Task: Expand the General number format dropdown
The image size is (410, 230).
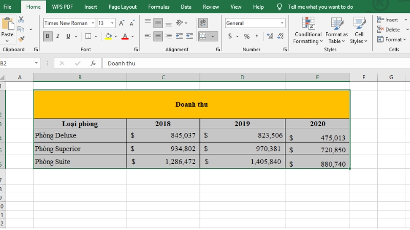Action: click(282, 23)
